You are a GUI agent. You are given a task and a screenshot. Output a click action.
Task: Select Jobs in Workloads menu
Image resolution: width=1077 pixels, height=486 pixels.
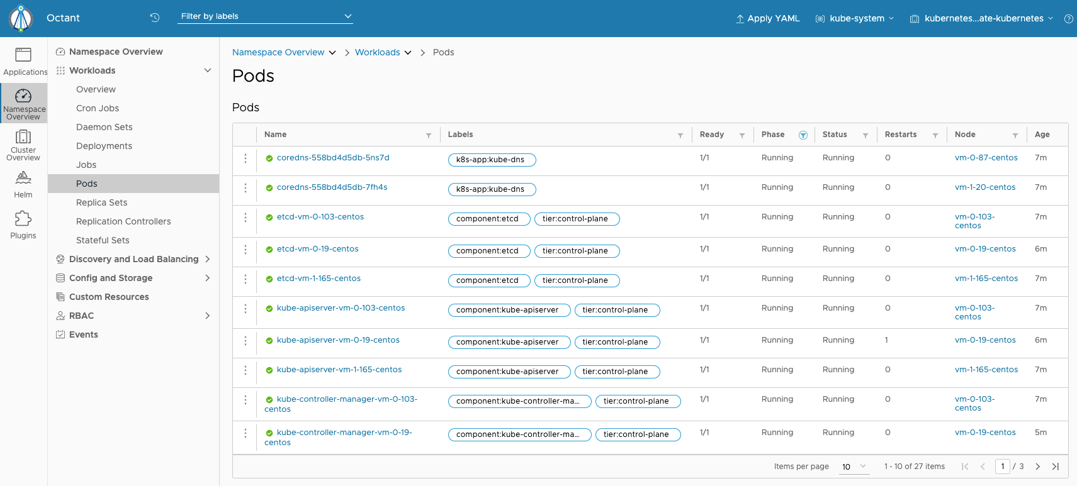click(x=86, y=165)
